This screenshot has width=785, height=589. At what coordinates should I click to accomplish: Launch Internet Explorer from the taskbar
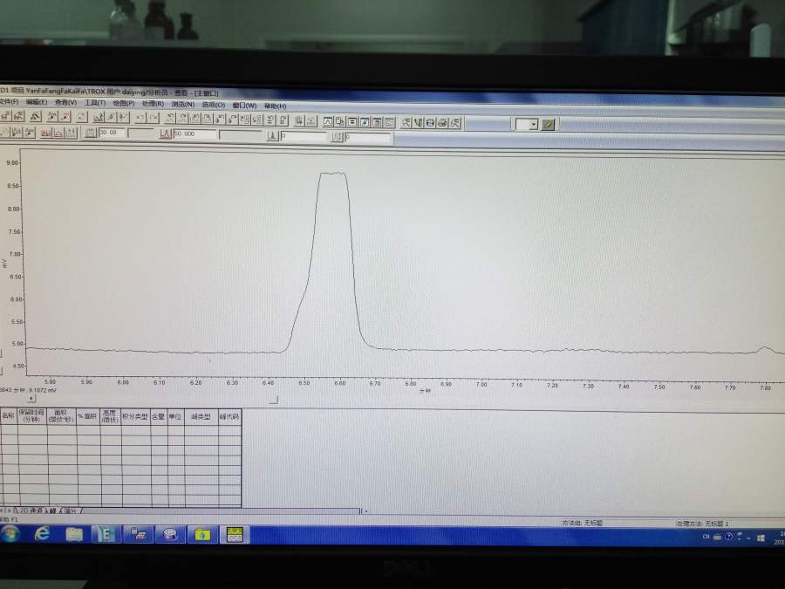(42, 534)
